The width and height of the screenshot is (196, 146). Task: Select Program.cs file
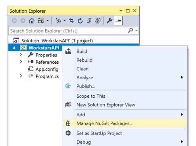pos(47,76)
